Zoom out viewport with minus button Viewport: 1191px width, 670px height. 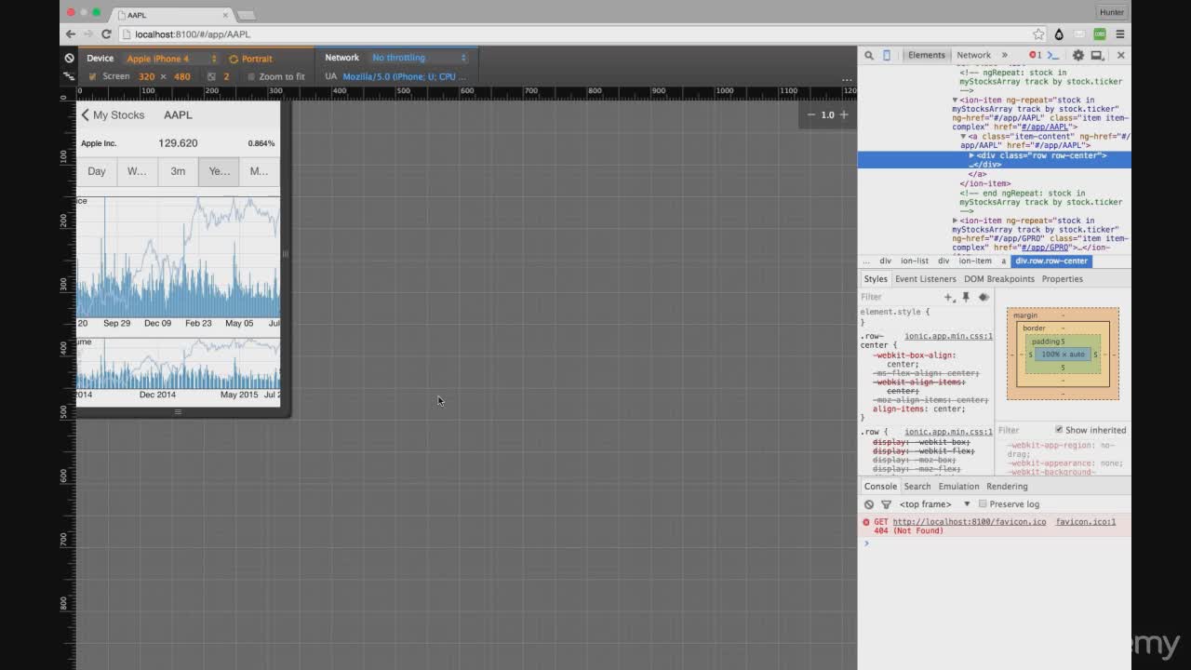[810, 114]
